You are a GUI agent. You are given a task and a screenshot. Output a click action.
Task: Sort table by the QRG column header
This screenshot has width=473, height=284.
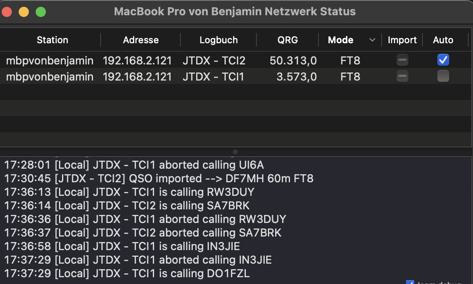click(287, 40)
